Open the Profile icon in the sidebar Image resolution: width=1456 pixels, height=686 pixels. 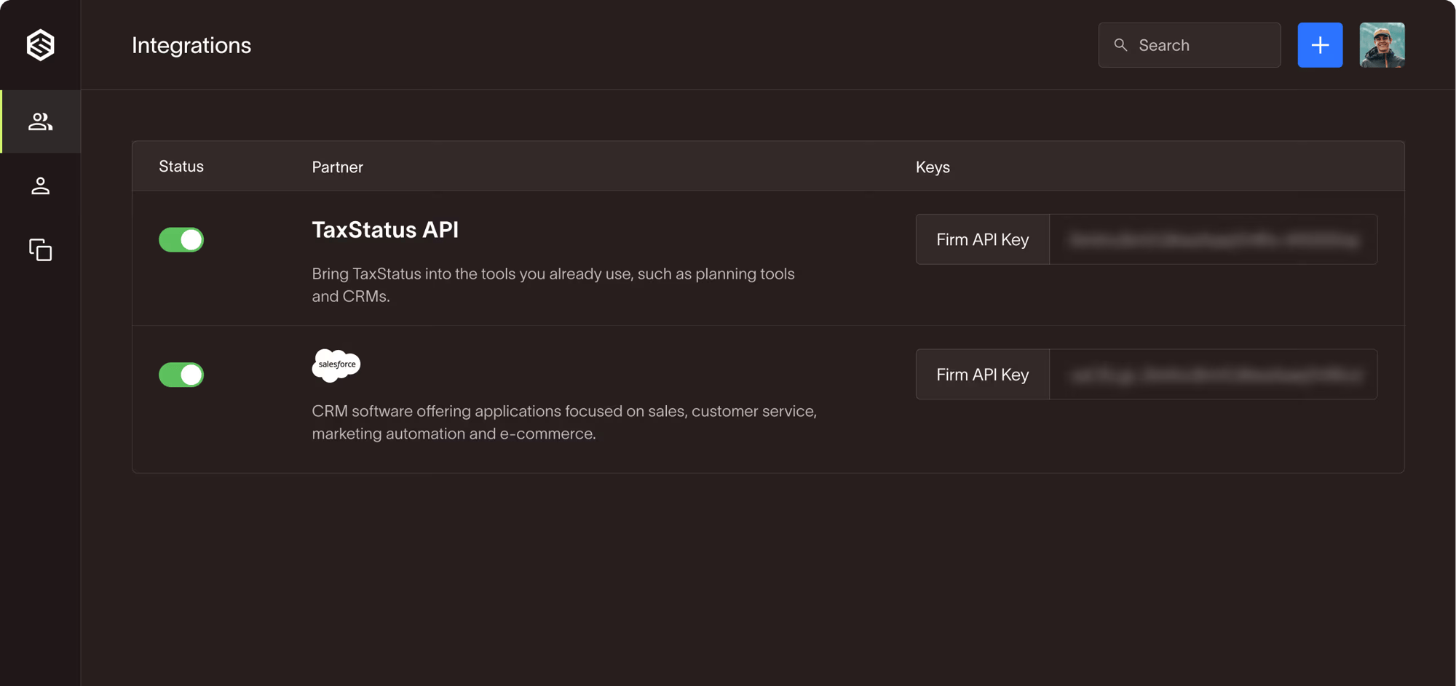pyautogui.click(x=40, y=186)
